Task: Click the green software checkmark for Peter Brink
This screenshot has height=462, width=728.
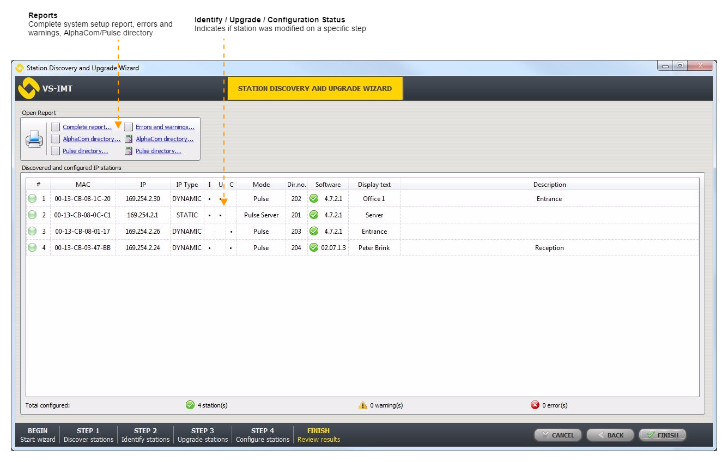Action: click(314, 248)
